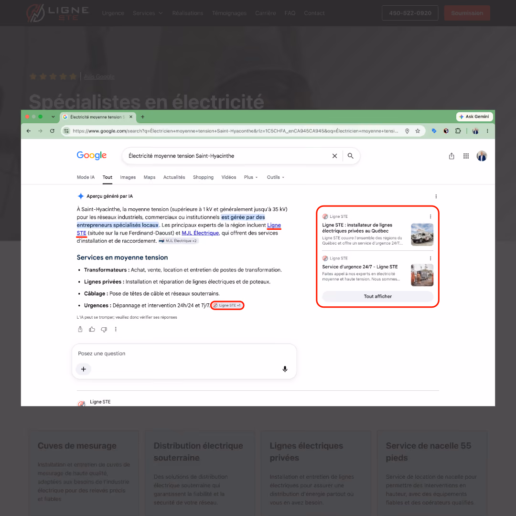Open the Actualités tab
This screenshot has width=516, height=516.
174,177
